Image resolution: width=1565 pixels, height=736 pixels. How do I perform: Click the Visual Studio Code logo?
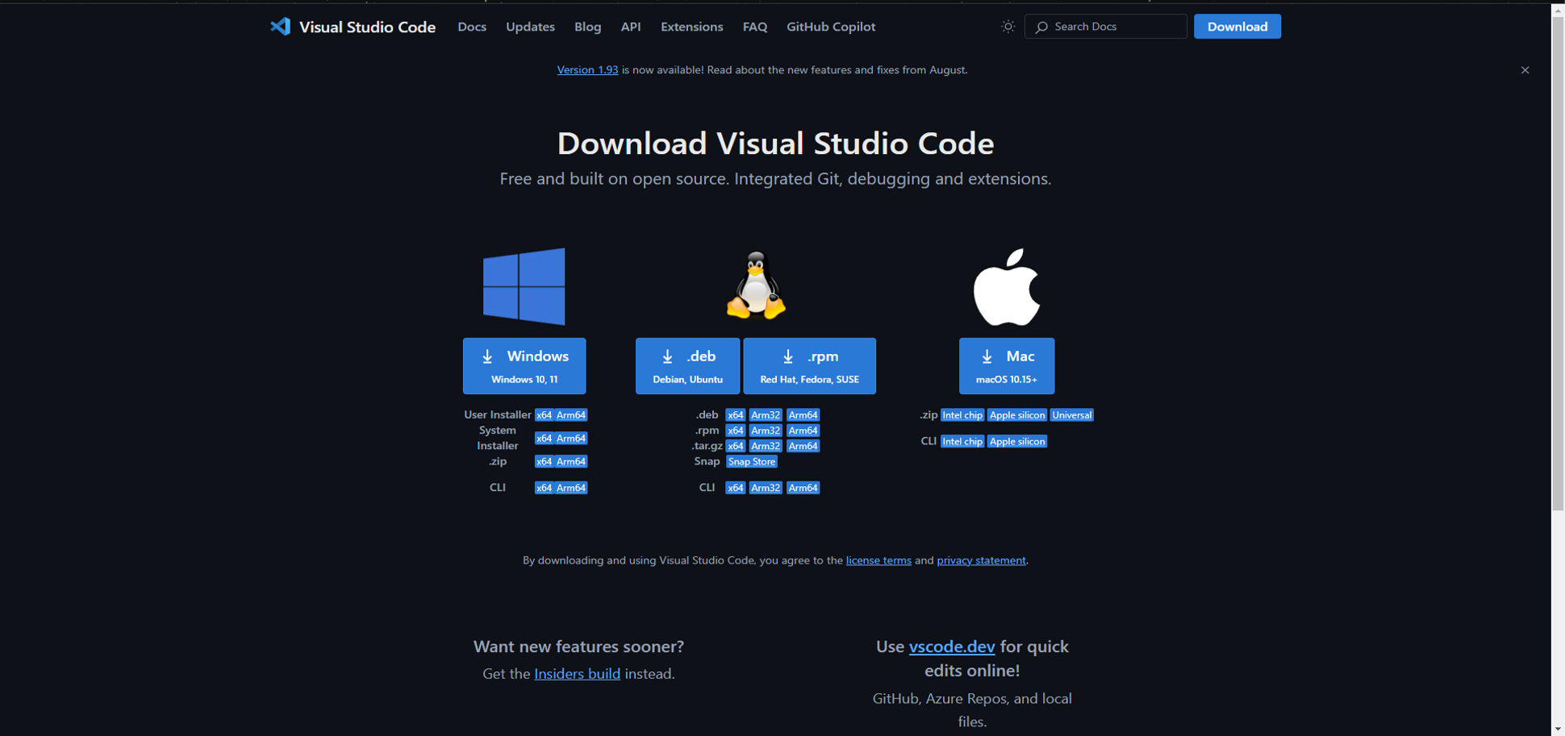pyautogui.click(x=281, y=26)
